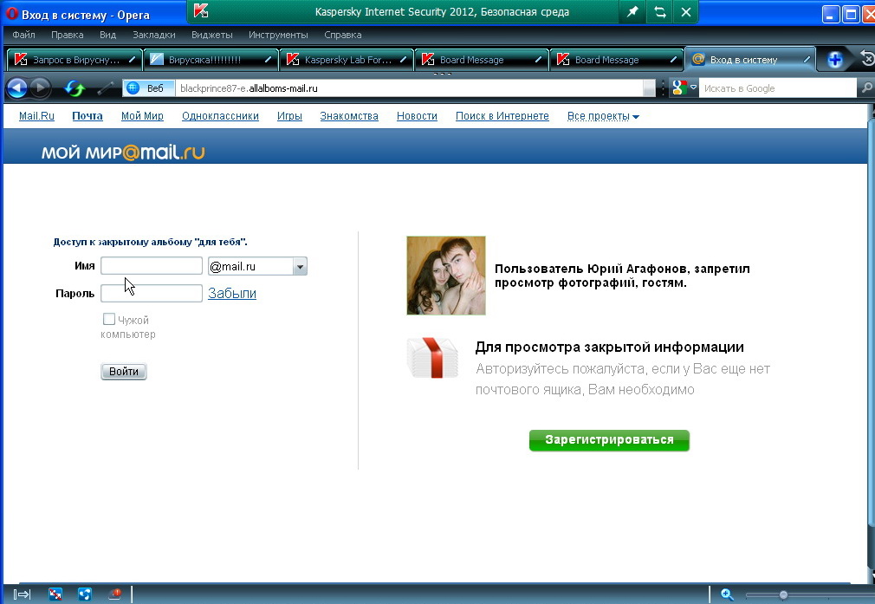Open the Файл menu
The width and height of the screenshot is (875, 604).
point(23,35)
